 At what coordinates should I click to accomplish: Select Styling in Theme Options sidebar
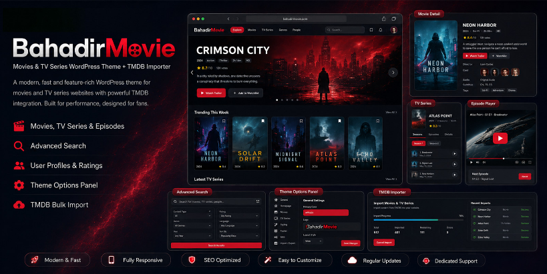(x=282, y=225)
